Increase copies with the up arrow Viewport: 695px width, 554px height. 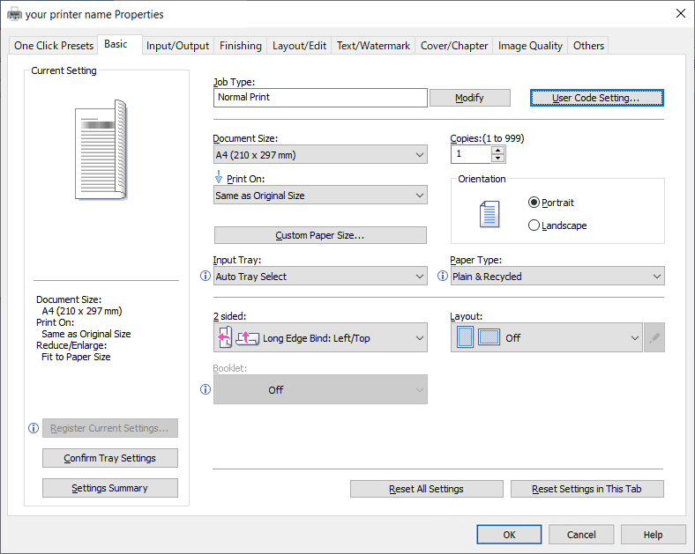pos(498,150)
